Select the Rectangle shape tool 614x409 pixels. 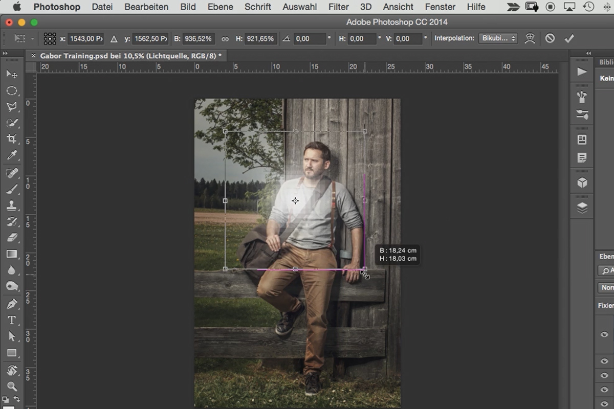(x=12, y=353)
